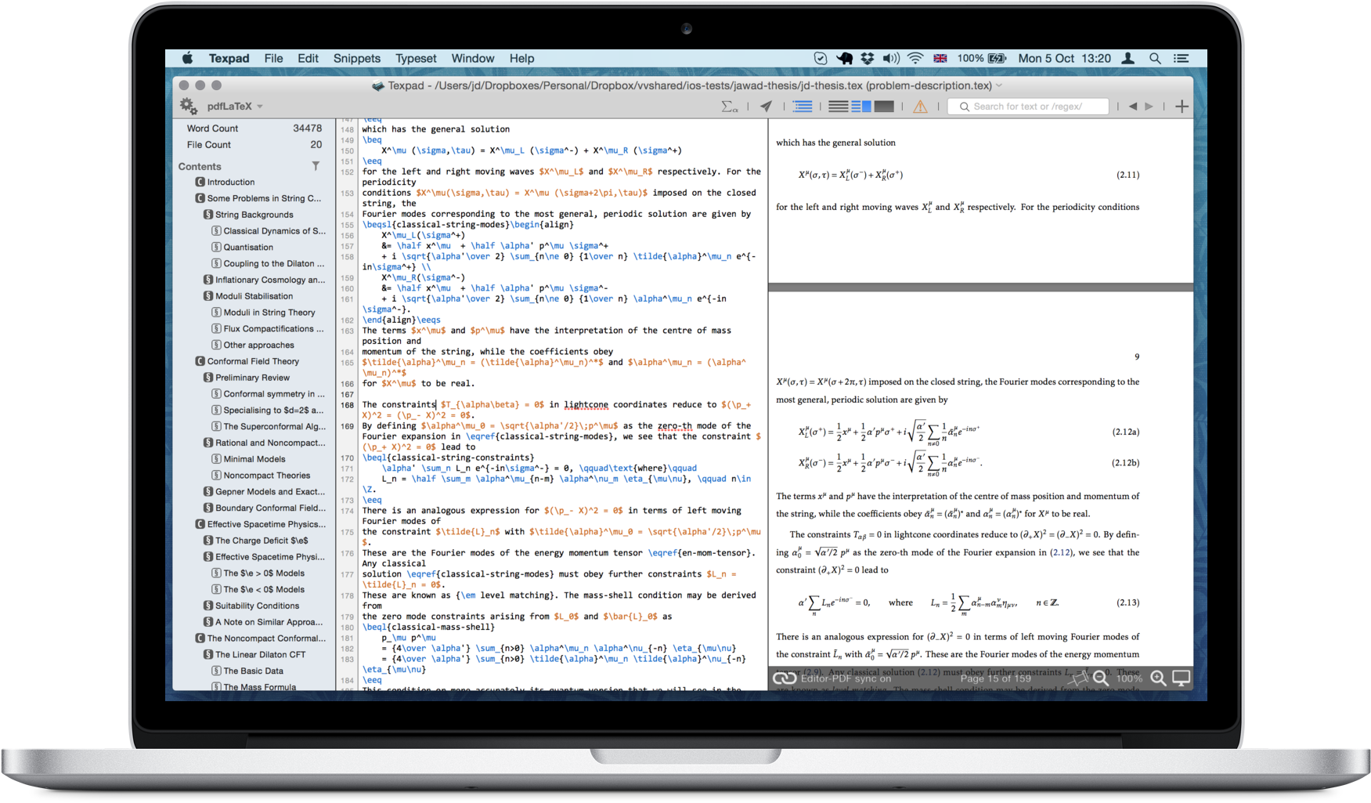
Task: Switch to editor-only layout view
Action: point(838,107)
